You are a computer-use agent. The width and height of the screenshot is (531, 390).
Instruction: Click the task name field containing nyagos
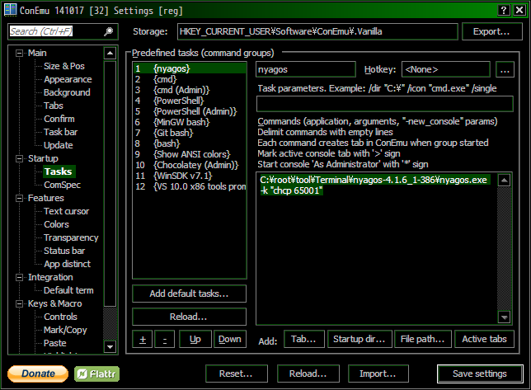[305, 70]
